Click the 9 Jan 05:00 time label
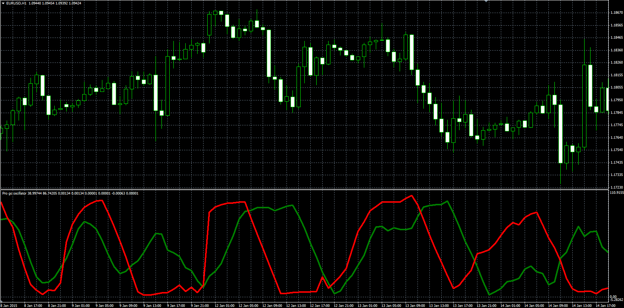Image resolution: width=624 pixels, height=308 pixels. coord(105,306)
